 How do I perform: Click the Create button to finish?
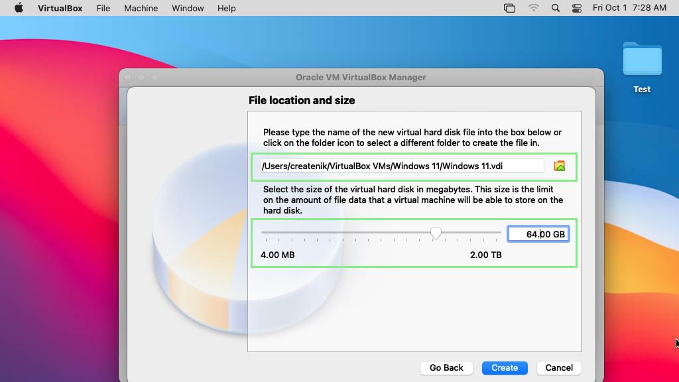point(505,367)
